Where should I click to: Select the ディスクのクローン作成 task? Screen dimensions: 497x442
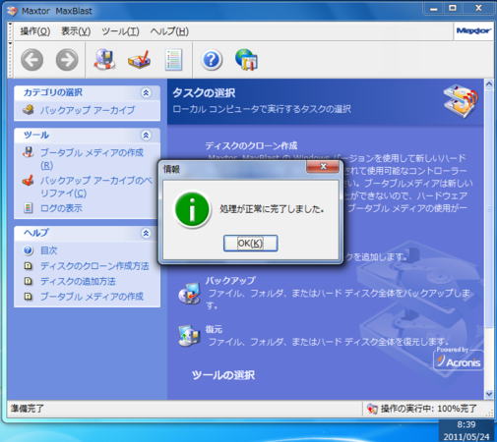point(251,145)
